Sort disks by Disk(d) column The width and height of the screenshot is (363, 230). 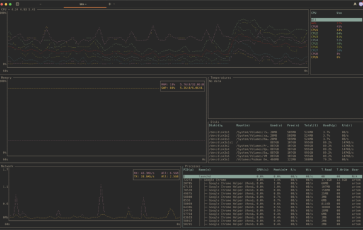pos(216,125)
